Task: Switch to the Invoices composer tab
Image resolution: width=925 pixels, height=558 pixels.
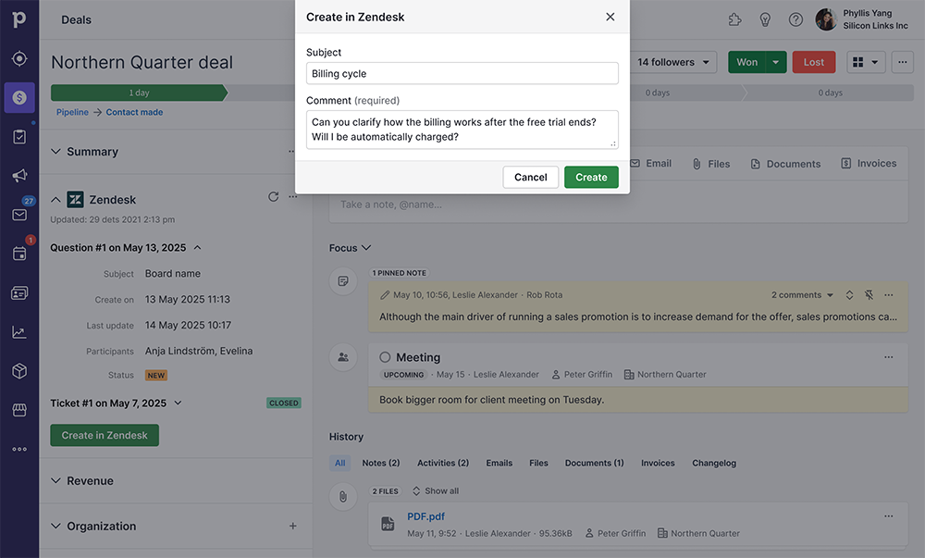Action: [869, 164]
